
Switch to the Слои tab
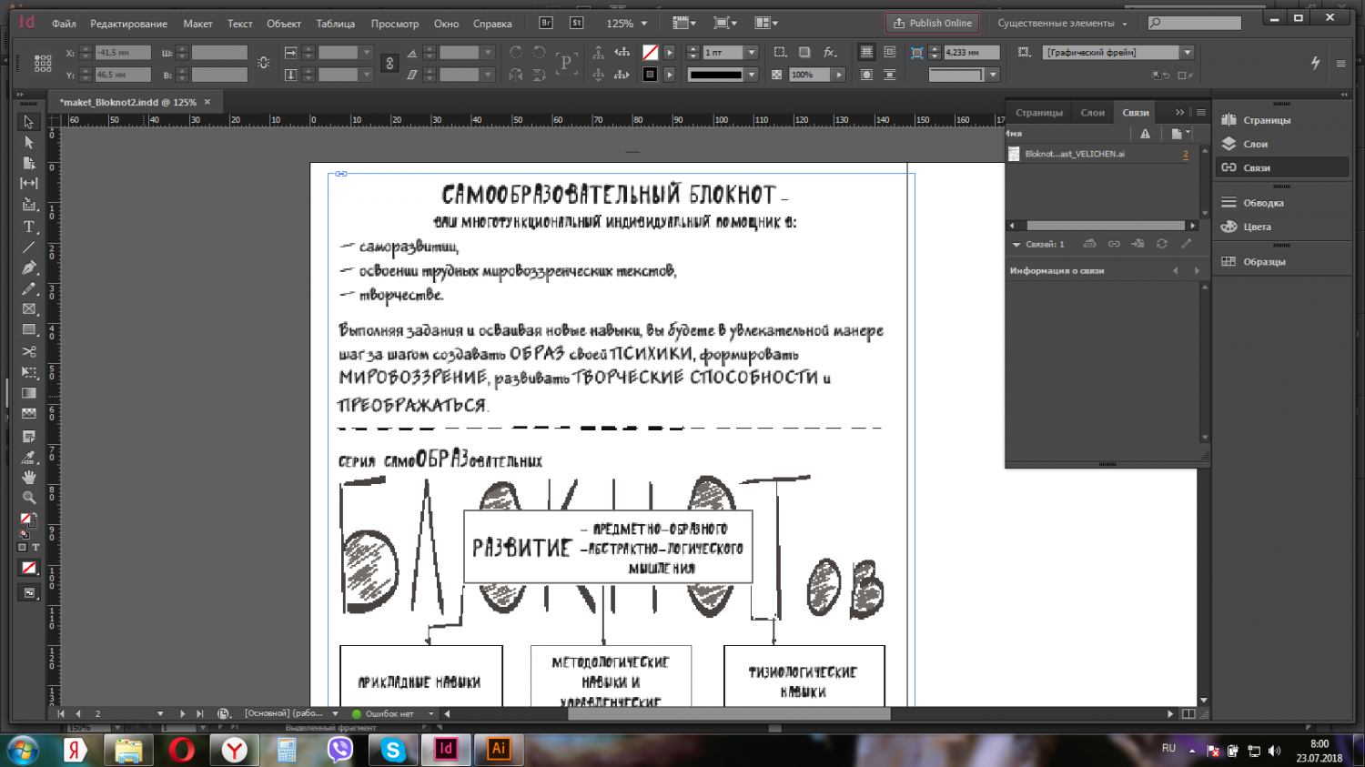[x=1092, y=113]
